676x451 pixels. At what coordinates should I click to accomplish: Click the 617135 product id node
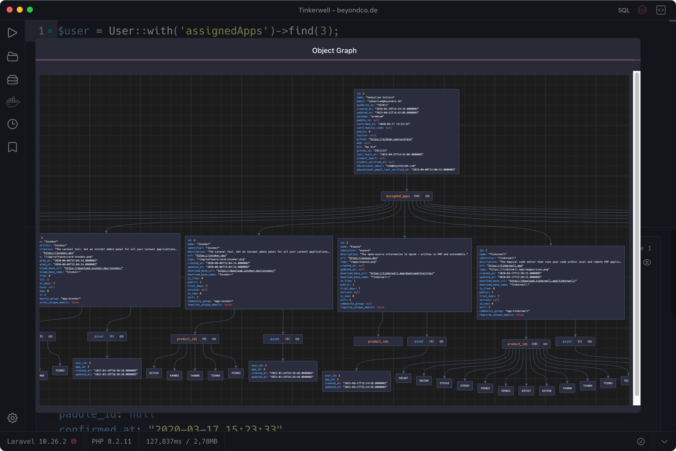[x=154, y=373]
